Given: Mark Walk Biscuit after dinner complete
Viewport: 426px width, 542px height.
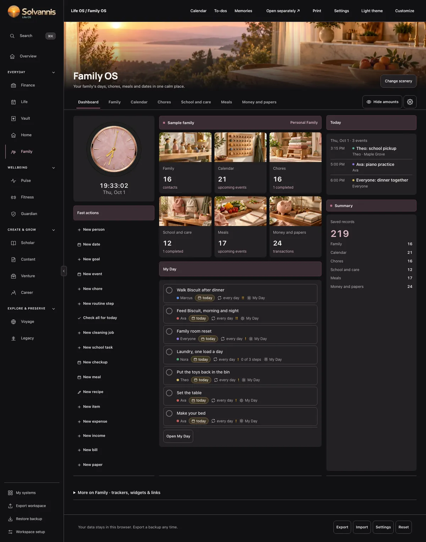Looking at the screenshot, I should click(x=169, y=290).
